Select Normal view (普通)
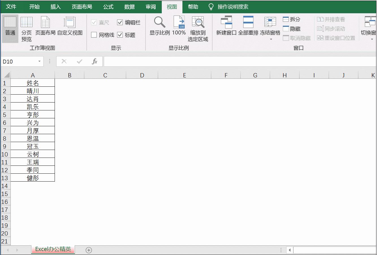 pyautogui.click(x=10, y=28)
